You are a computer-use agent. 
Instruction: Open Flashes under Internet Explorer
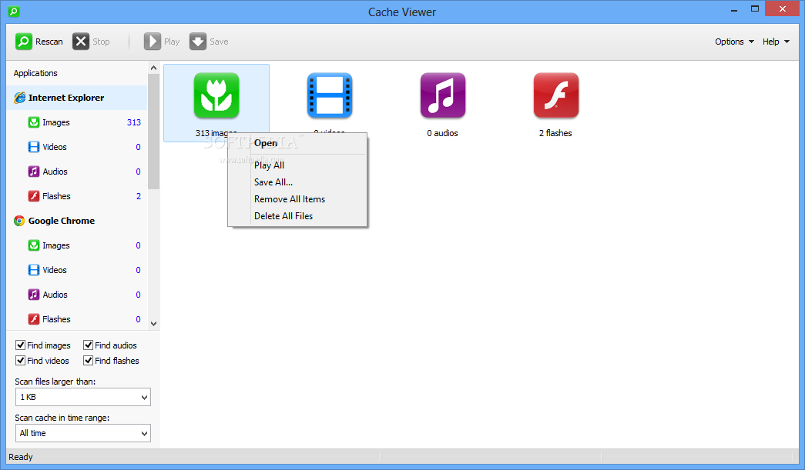pos(77,196)
